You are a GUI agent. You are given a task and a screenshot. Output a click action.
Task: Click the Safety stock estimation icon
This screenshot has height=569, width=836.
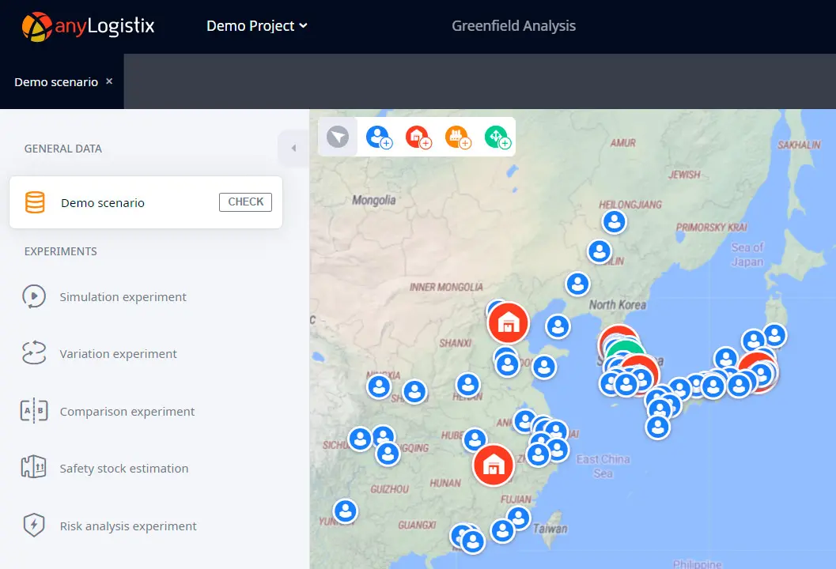[x=33, y=469]
